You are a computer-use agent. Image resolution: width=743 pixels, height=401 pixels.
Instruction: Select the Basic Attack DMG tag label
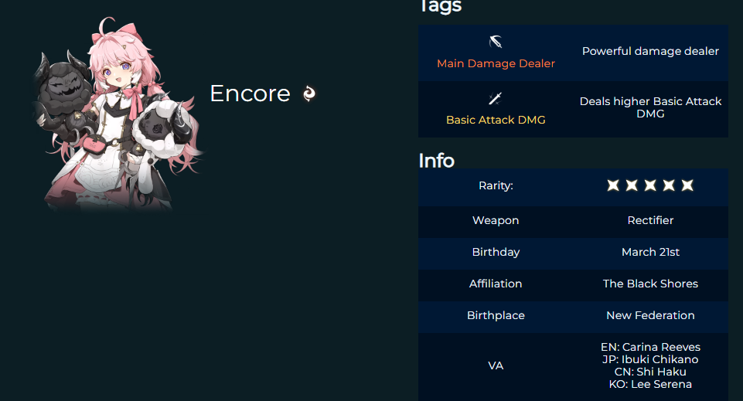pos(496,120)
